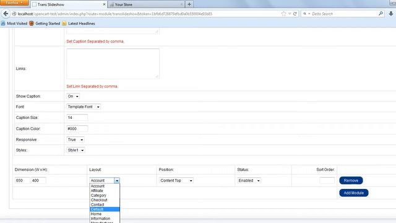
Task: Choose Contact in the Layout list
Action: click(105, 204)
